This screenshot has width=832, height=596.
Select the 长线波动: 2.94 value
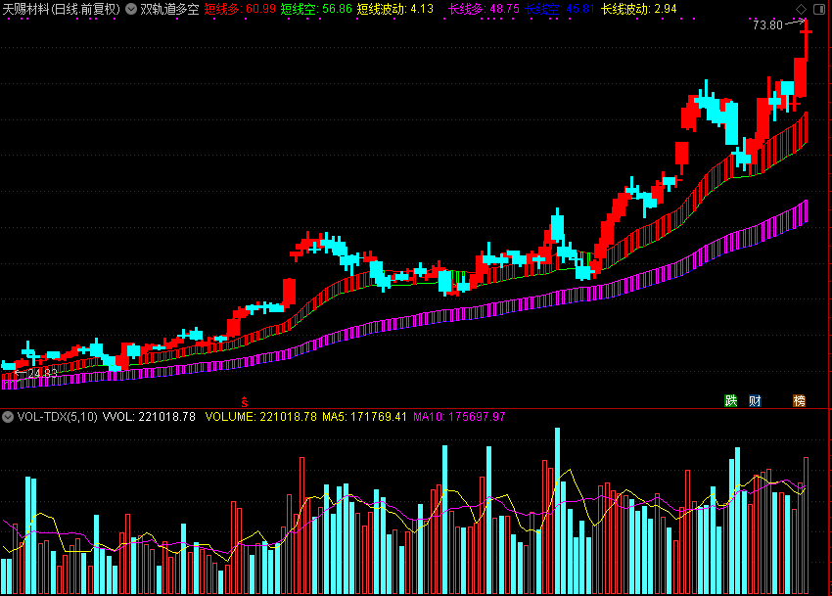[x=639, y=9]
